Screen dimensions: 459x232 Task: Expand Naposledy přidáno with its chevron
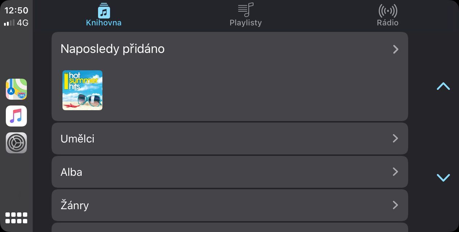tap(395, 49)
